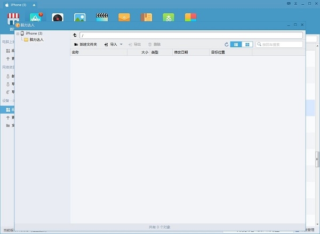The width and height of the screenshot is (320, 234).
Task: Switch to grid thumbnail view mode
Action: click(247, 44)
